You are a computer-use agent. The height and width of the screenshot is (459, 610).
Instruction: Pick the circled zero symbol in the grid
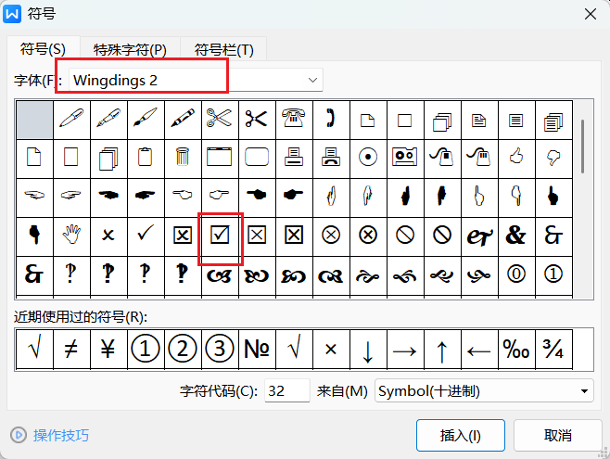(516, 274)
